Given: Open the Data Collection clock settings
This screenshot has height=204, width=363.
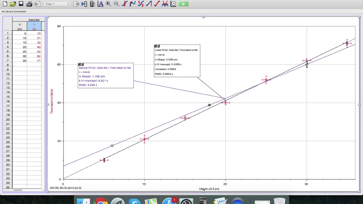Looking at the screenshot, I should pos(173,4).
